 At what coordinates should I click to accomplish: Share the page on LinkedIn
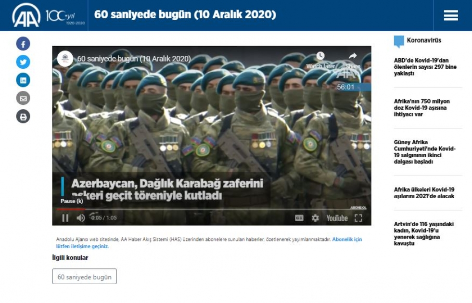click(x=23, y=80)
